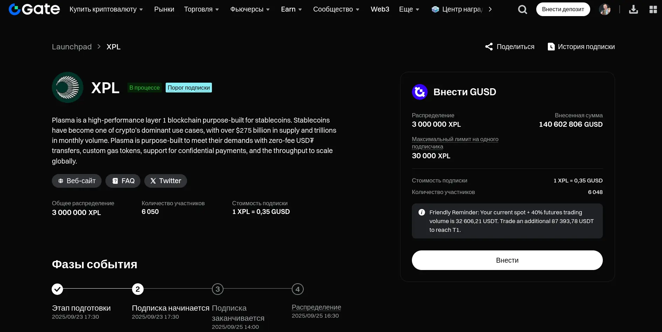Open Рынки menu item
Image resolution: width=662 pixels, height=332 pixels.
coord(164,9)
